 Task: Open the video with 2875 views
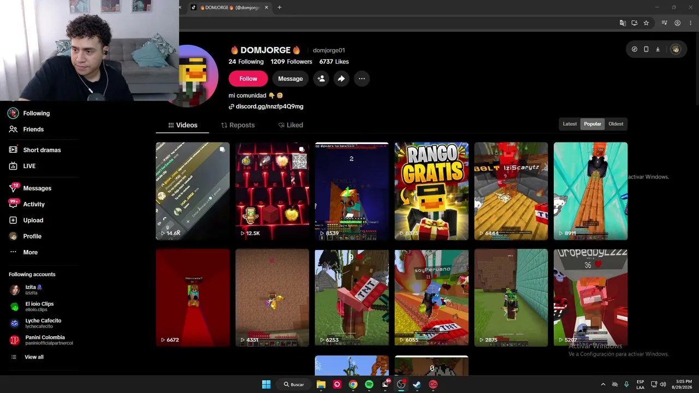click(511, 297)
